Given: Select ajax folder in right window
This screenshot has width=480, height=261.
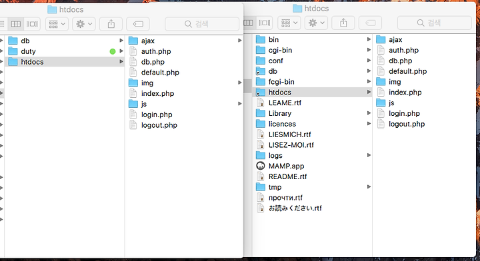Looking at the screenshot, I should pyautogui.click(x=424, y=39).
